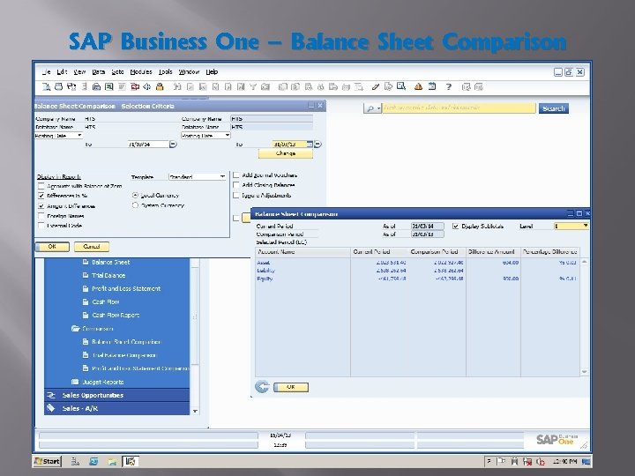Click the golden link arrow beside date 31/03/14

pyautogui.click(x=173, y=144)
